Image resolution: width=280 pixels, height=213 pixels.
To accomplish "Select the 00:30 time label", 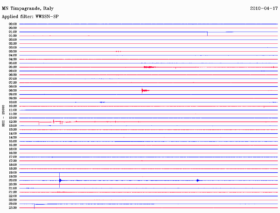I will (x=13, y=28).
